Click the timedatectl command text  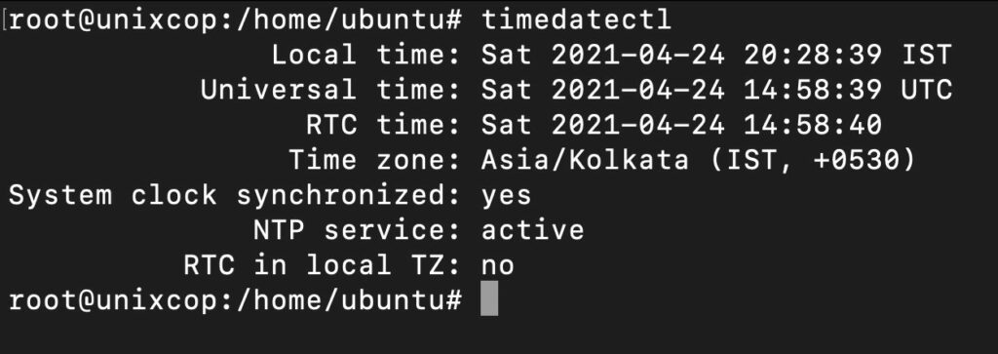point(577,20)
